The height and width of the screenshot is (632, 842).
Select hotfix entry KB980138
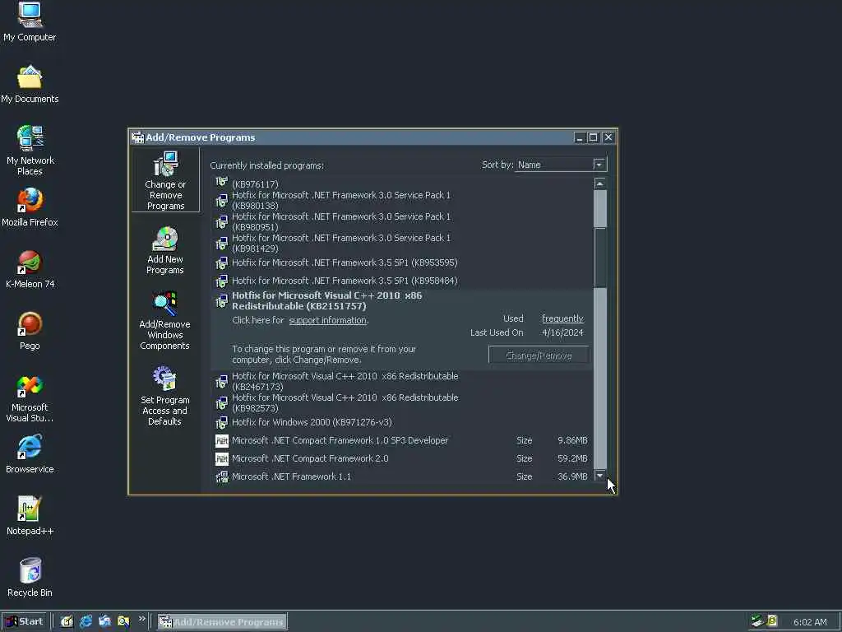(400, 201)
